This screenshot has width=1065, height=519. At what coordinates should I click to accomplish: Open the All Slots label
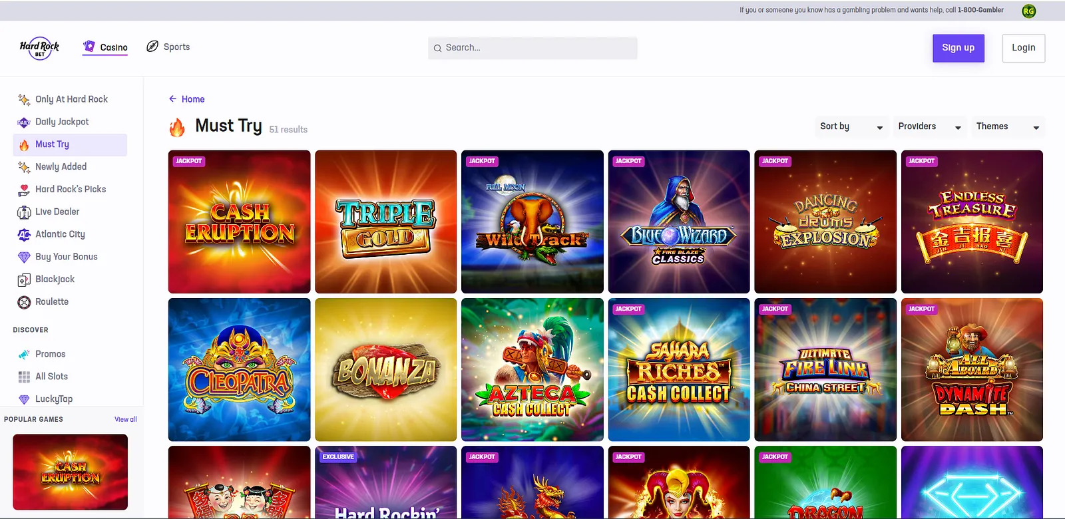[51, 376]
